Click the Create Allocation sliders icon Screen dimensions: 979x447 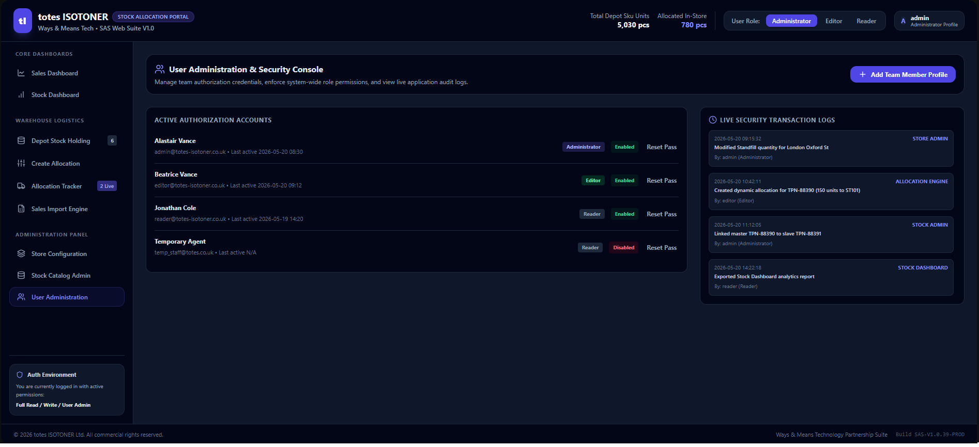pos(21,164)
